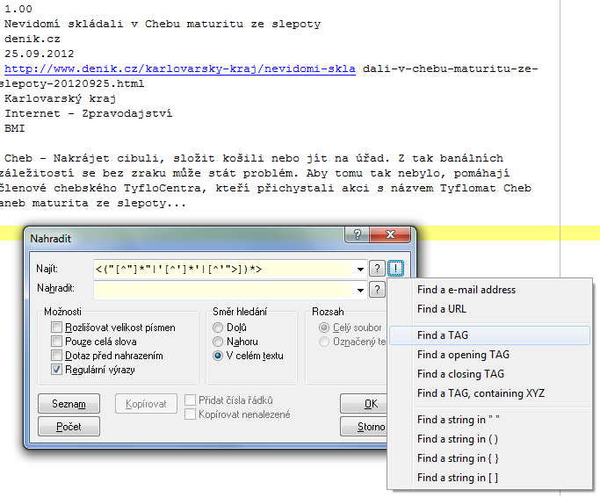Screen dimensions: 600x497
Task: Click the text line 'BMI'
Action: (15, 128)
